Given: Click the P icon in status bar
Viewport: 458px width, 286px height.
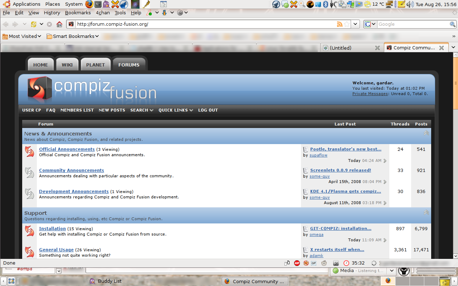Looking at the screenshot, I should [336, 263].
